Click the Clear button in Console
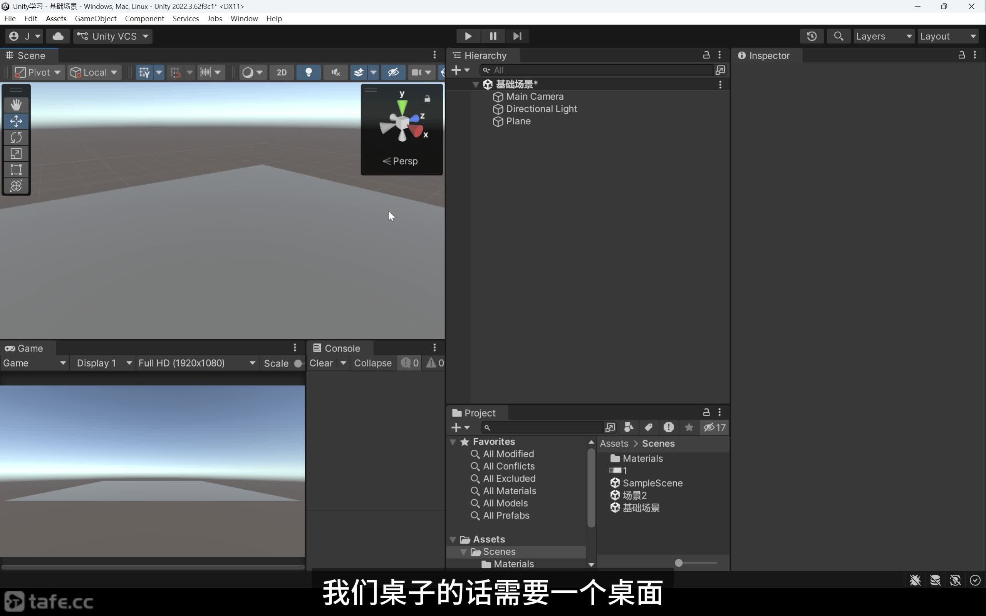Viewport: 986px width, 616px height. pos(321,363)
